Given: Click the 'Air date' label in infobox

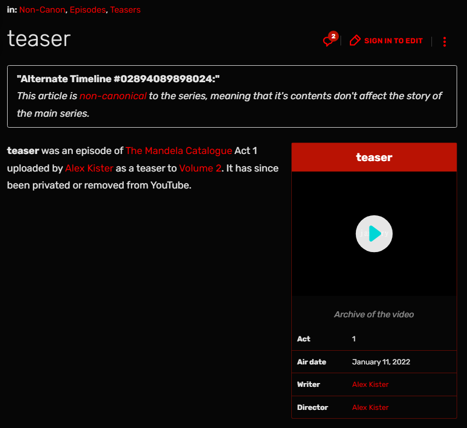Looking at the screenshot, I should [x=312, y=362].
